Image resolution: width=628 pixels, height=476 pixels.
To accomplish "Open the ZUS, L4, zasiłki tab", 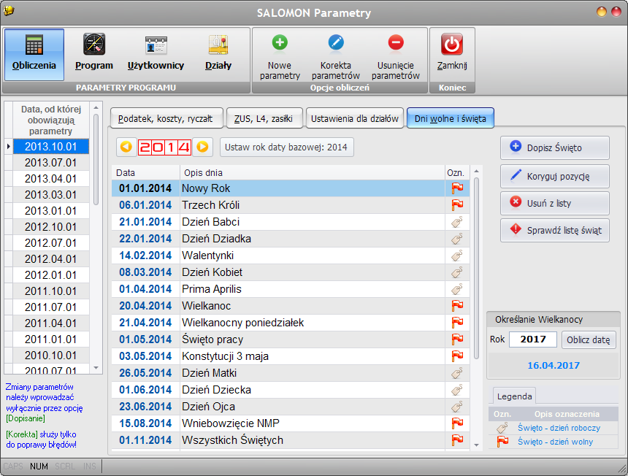I will click(x=264, y=118).
